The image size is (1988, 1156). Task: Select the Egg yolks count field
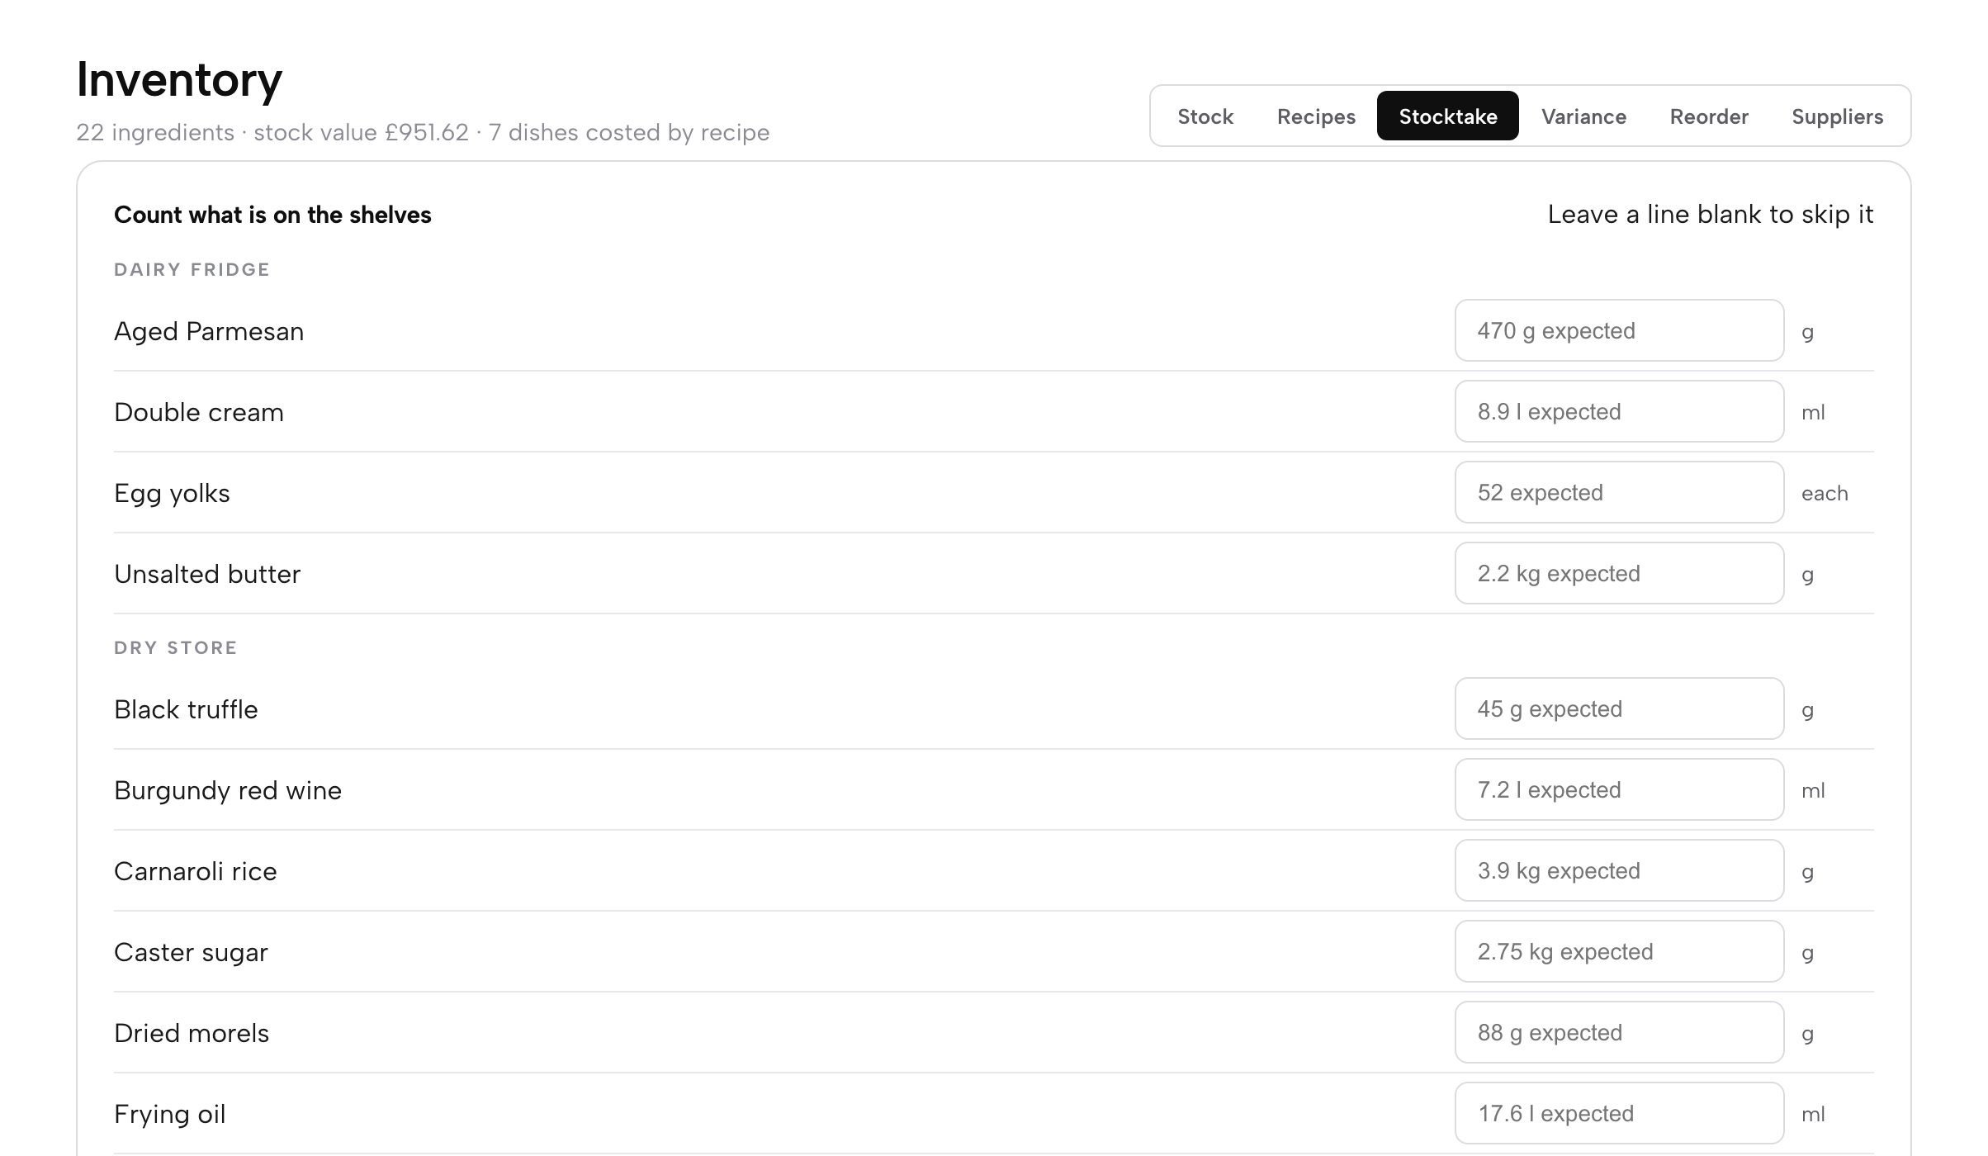pos(1619,492)
